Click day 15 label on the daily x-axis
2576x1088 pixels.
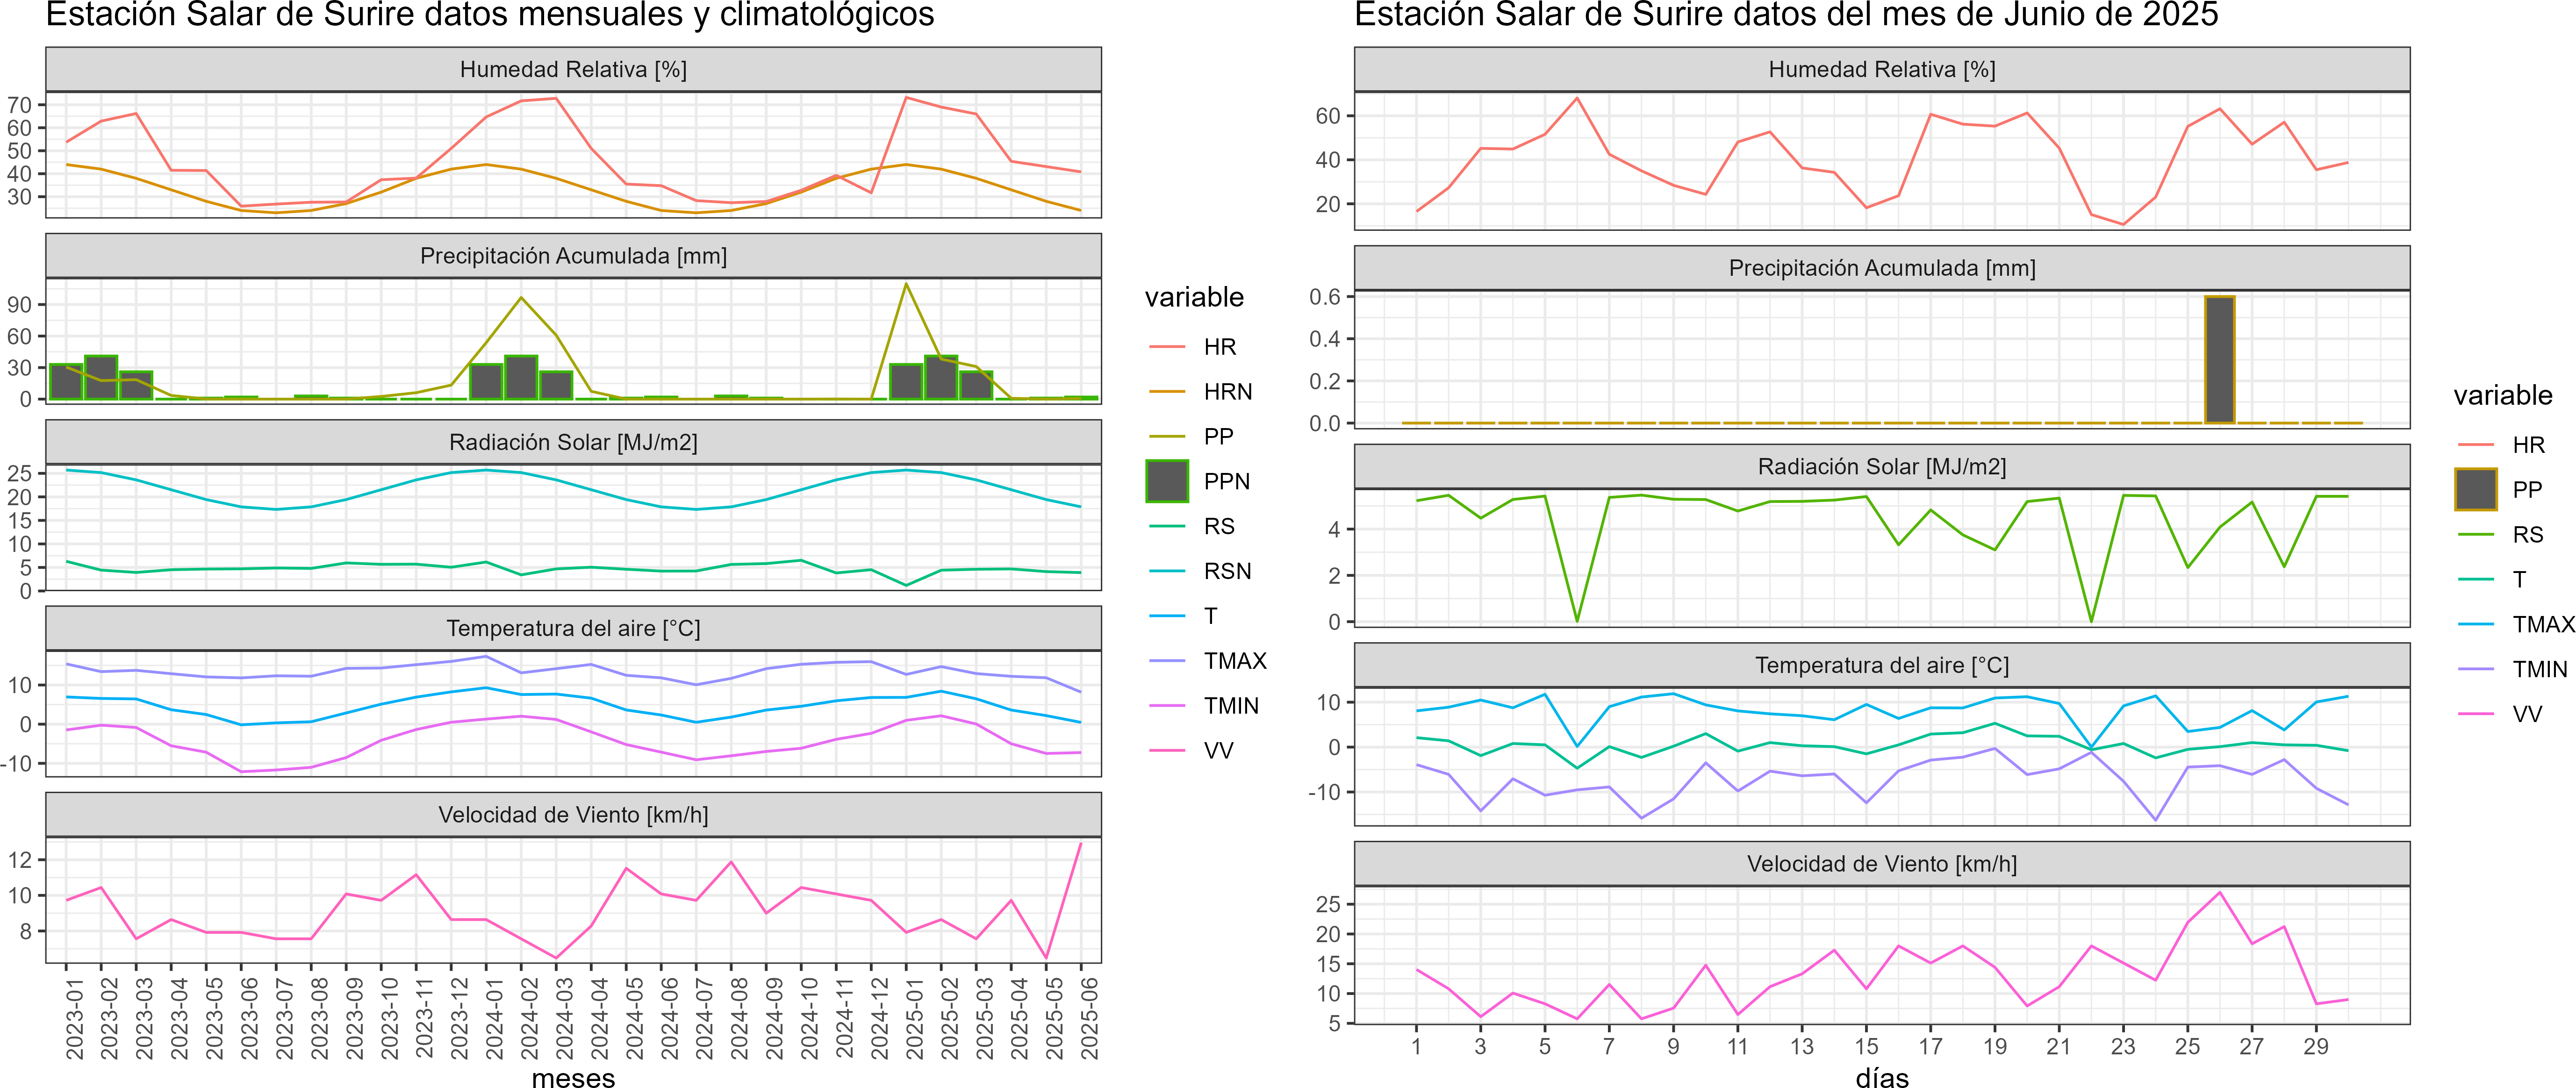(x=1866, y=1046)
